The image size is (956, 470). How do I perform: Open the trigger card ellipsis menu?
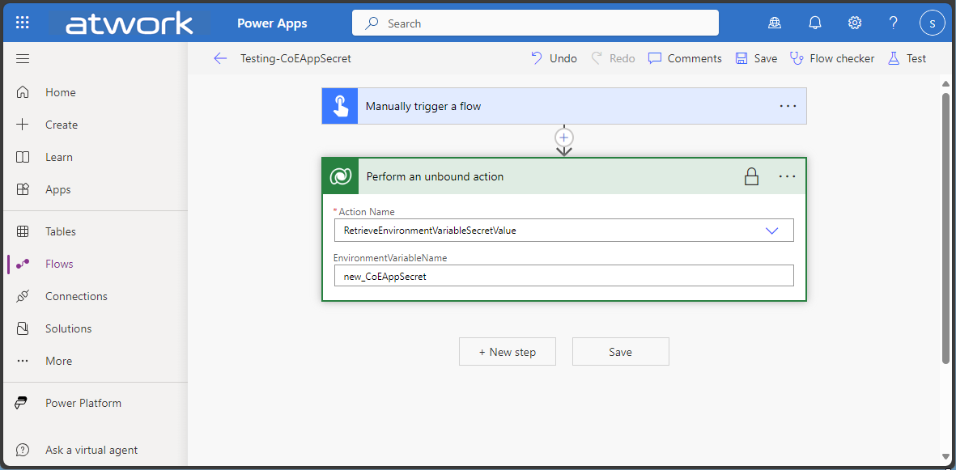[x=788, y=106]
